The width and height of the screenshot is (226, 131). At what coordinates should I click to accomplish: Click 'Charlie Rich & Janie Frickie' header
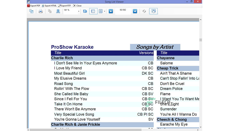102,125
